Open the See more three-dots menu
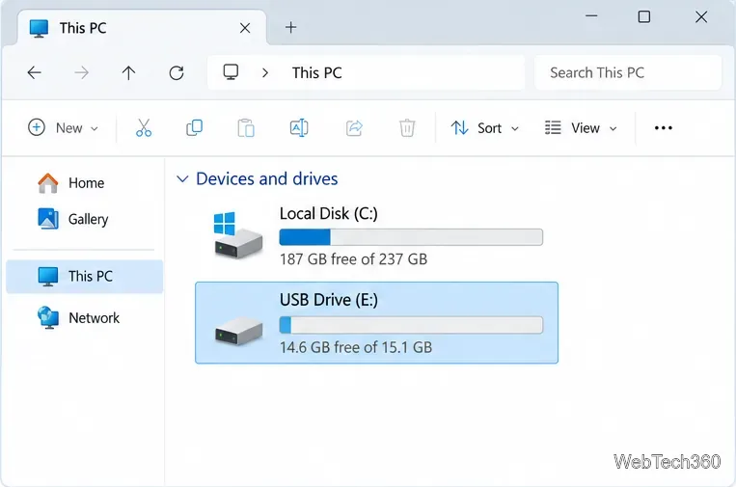736x487 pixels. (664, 127)
